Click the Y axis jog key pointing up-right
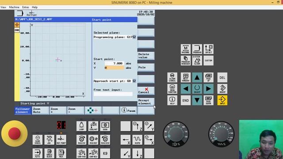The width and height of the screenshot is (283, 159). [x=149, y=126]
